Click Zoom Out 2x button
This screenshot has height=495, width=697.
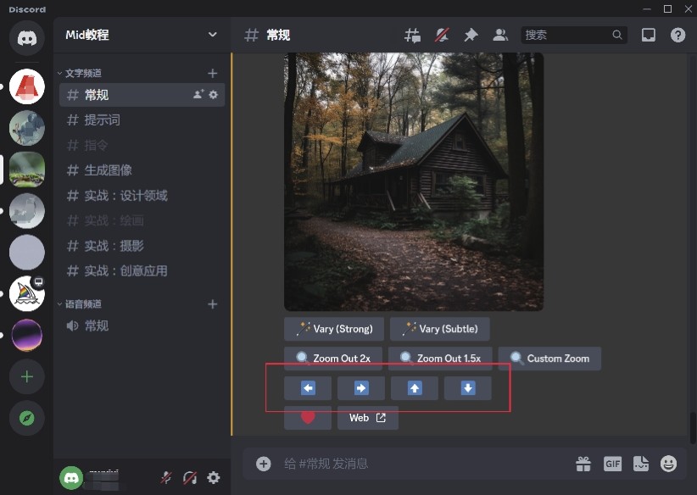click(x=333, y=359)
